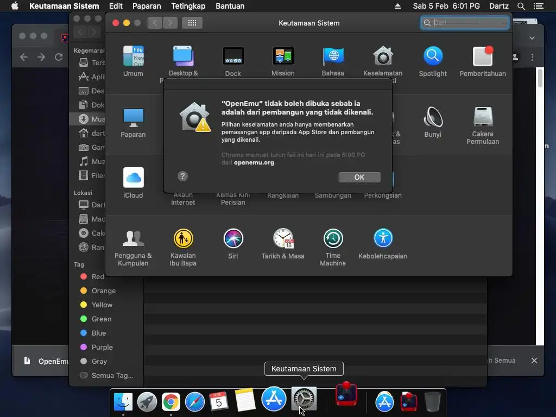The width and height of the screenshot is (556, 417).
Task: Close Chrome downloads bar
Action: [x=534, y=361]
